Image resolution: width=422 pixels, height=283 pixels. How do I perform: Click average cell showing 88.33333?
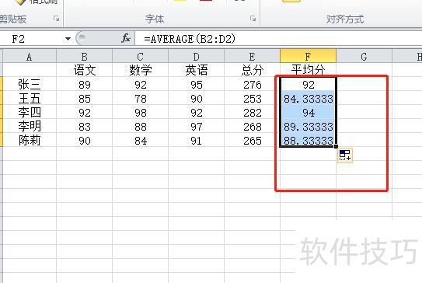(309, 141)
